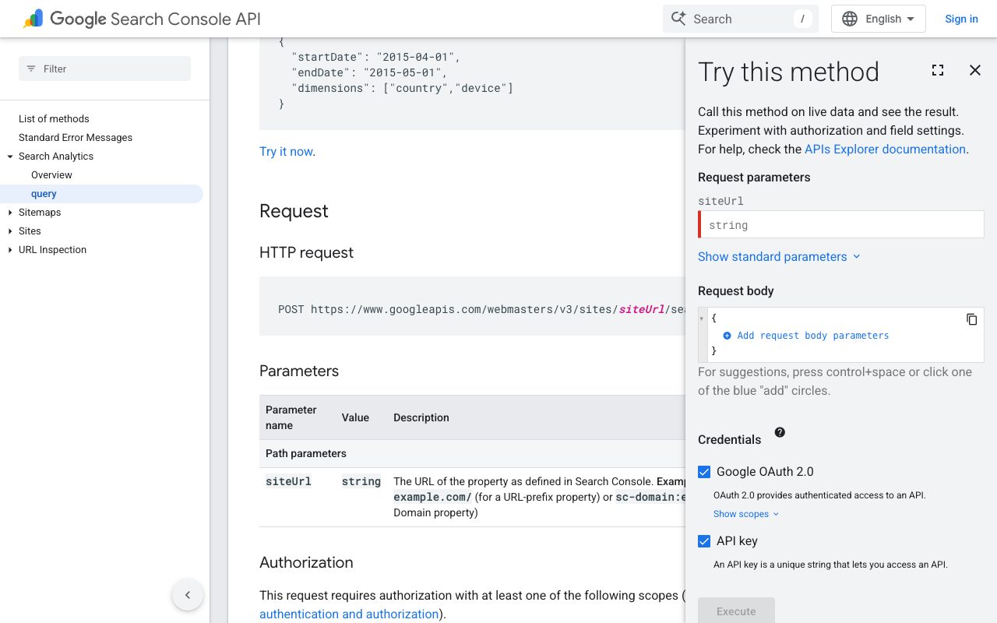Click the globe language icon
The height and width of the screenshot is (623, 997).
pos(850,19)
